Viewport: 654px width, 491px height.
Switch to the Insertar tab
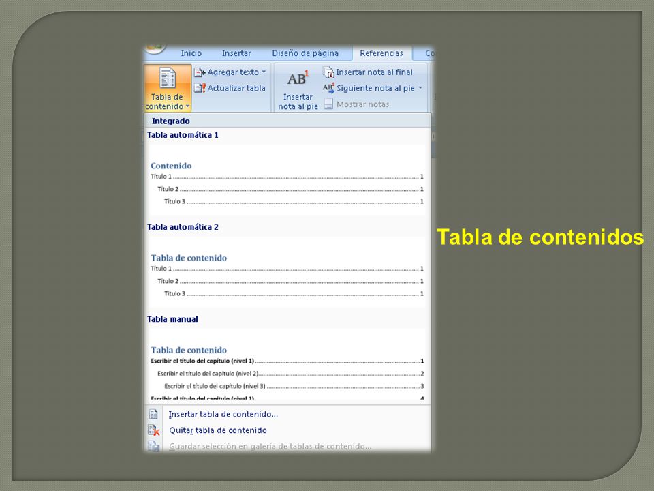[x=236, y=53]
